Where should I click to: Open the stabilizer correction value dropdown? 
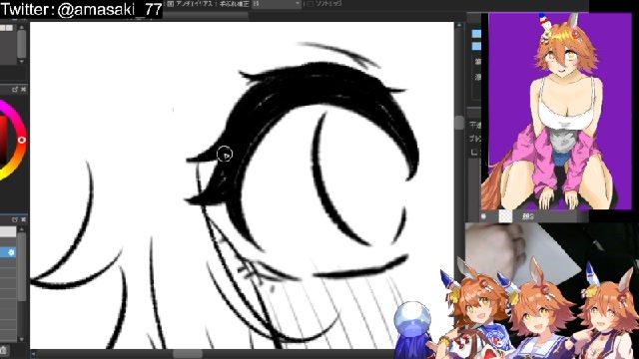point(277,4)
